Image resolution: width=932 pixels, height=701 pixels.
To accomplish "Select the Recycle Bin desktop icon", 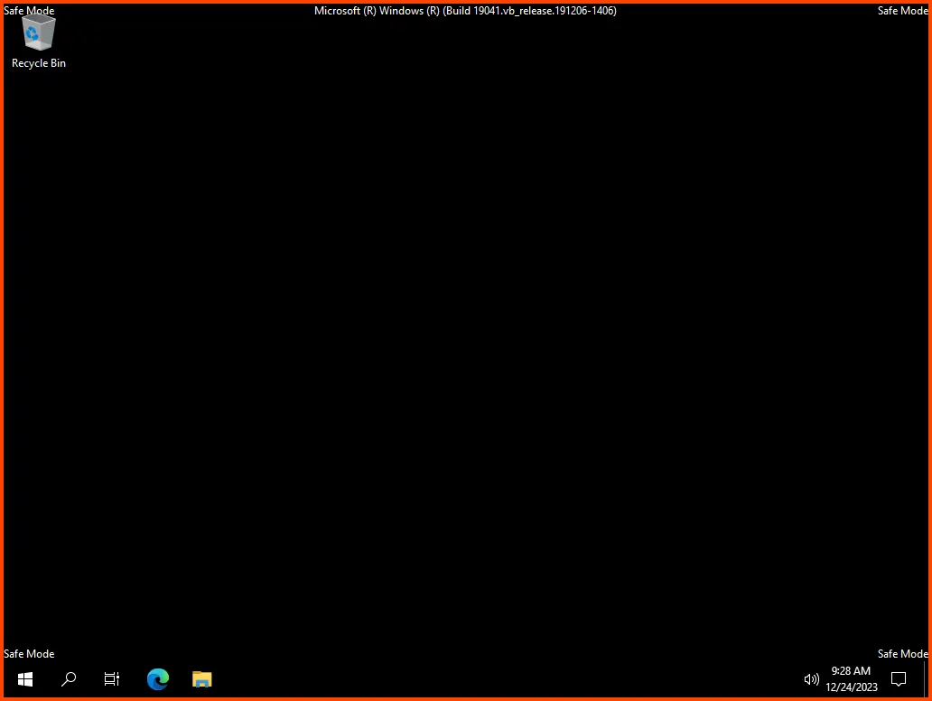I will tap(39, 42).
